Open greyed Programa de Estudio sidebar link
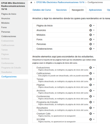Screen dimensions: 110x124 click(x=11, y=68)
